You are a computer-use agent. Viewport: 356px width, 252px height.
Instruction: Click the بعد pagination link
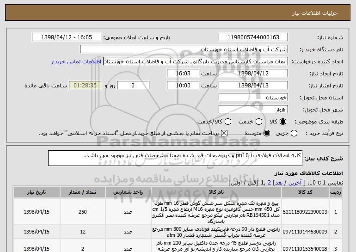coord(279,183)
